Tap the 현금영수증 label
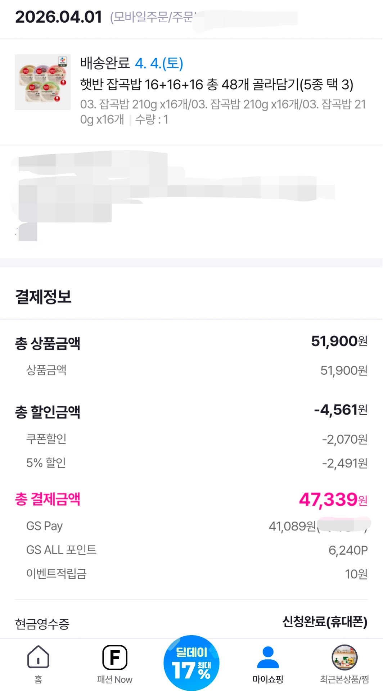The image size is (383, 691). (42, 624)
